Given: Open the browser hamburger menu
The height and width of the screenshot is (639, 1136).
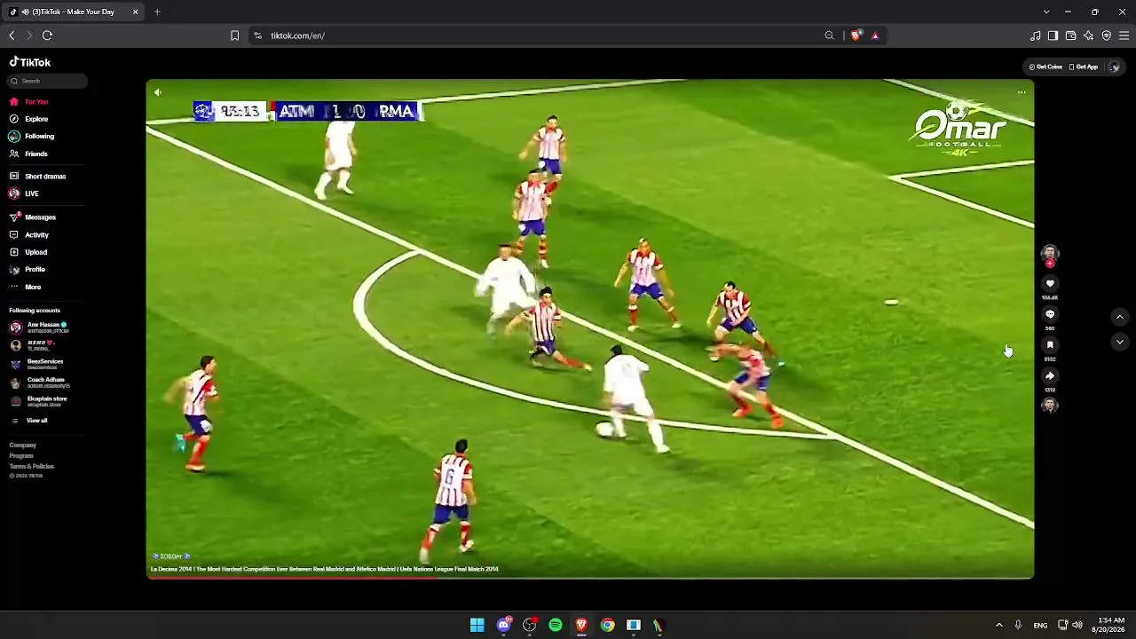Looking at the screenshot, I should click(x=1124, y=35).
